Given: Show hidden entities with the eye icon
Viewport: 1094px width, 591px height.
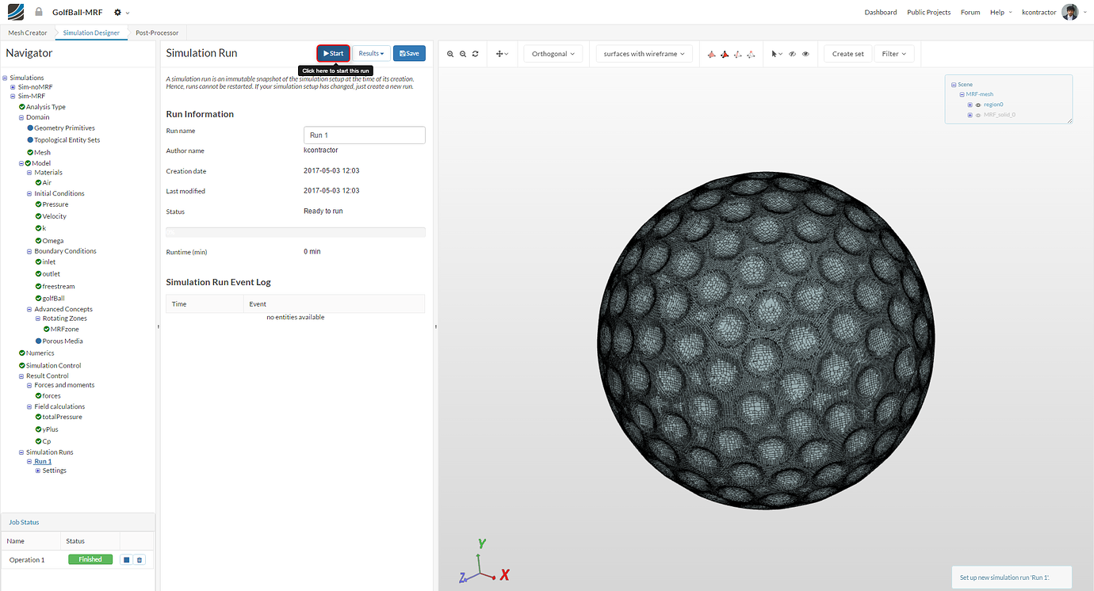Looking at the screenshot, I should [x=805, y=54].
